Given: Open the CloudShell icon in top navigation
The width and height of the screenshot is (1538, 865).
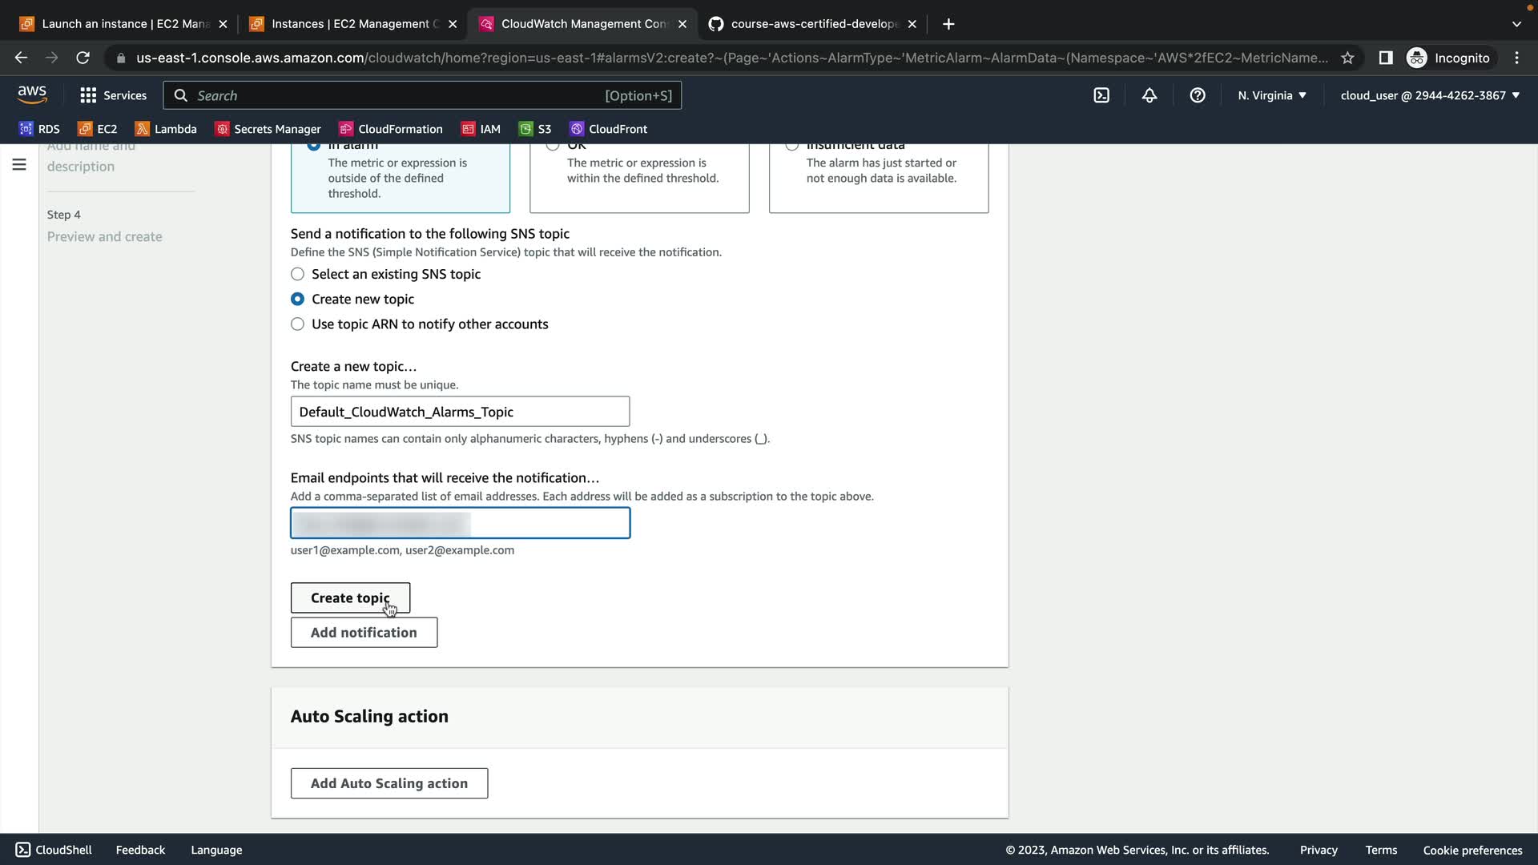Looking at the screenshot, I should pyautogui.click(x=1101, y=95).
